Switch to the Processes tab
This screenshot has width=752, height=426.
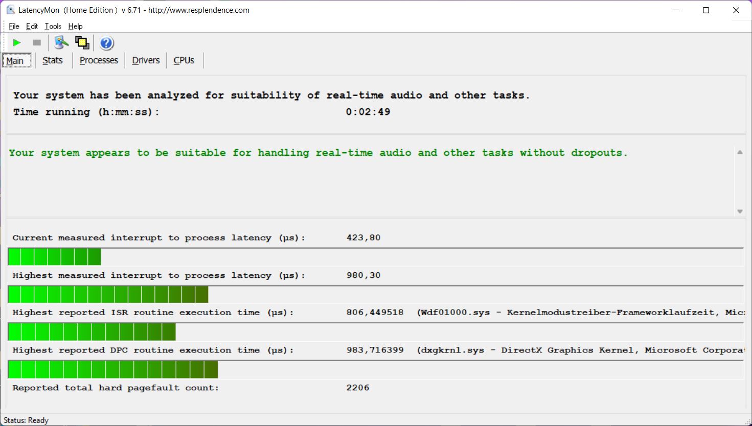(99, 60)
